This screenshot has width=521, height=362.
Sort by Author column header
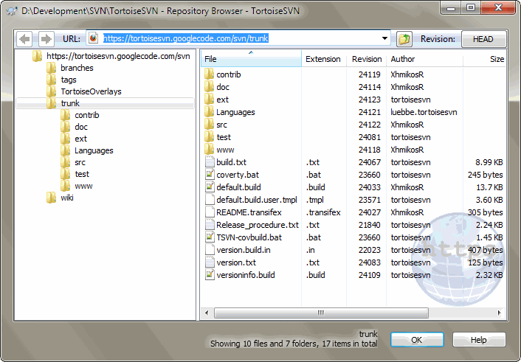click(x=424, y=59)
